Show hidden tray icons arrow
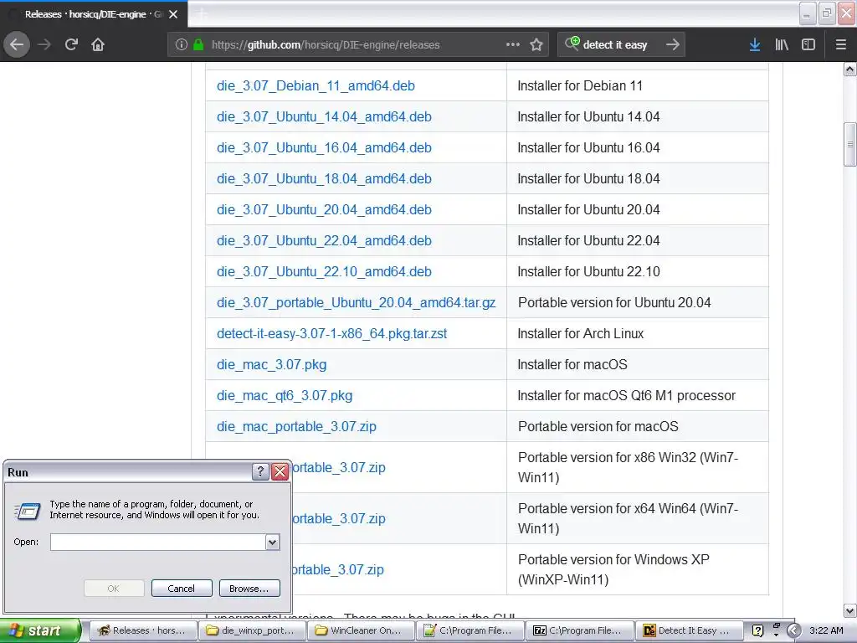857x643 pixels. point(793,630)
